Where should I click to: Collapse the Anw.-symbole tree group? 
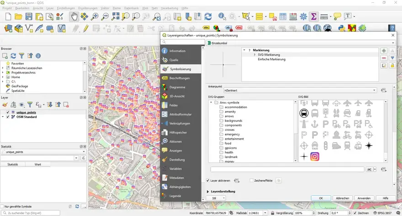coord(211,103)
